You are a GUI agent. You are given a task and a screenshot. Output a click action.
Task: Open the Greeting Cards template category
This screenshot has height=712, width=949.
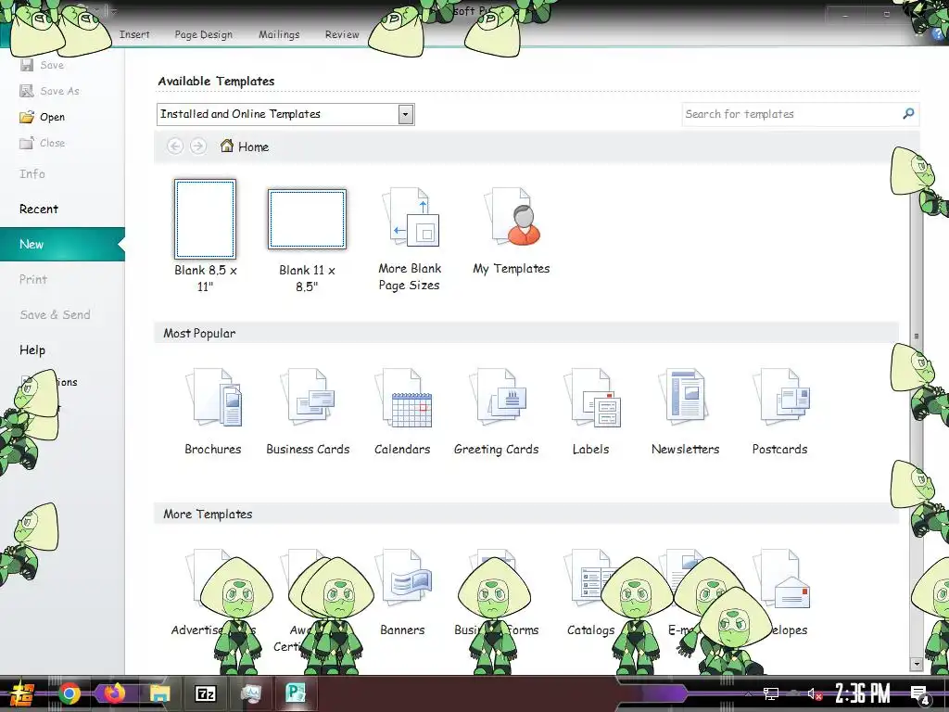497,412
